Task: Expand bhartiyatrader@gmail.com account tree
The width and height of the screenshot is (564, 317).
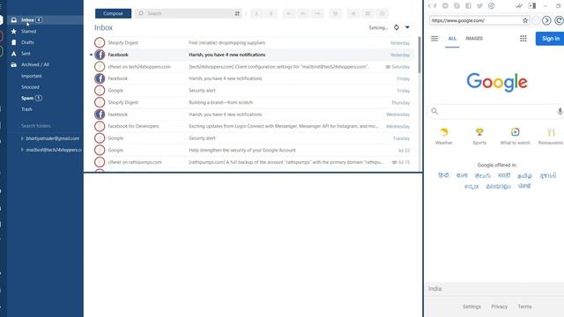Action: click(x=22, y=138)
